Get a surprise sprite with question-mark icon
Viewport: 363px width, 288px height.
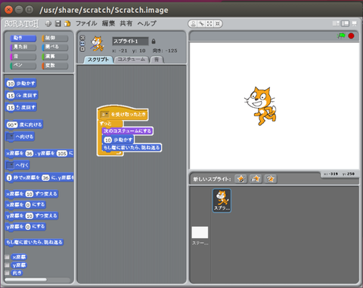point(271,179)
